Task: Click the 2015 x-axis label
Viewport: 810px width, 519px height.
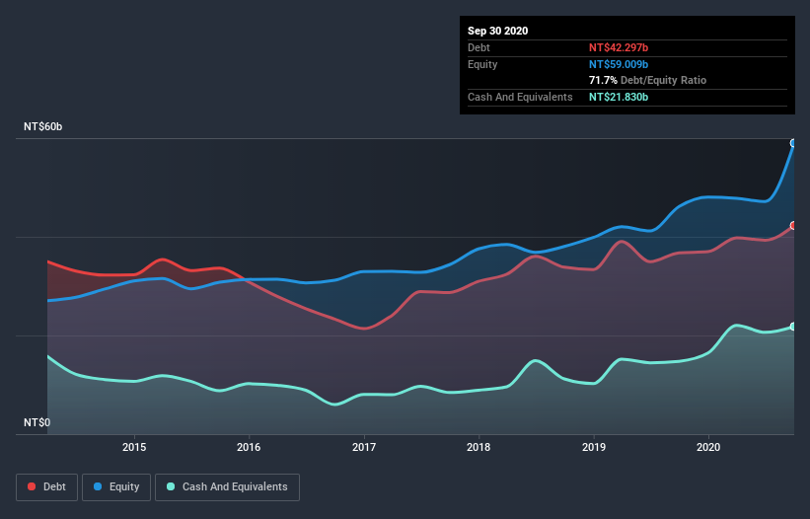Action: click(x=134, y=447)
